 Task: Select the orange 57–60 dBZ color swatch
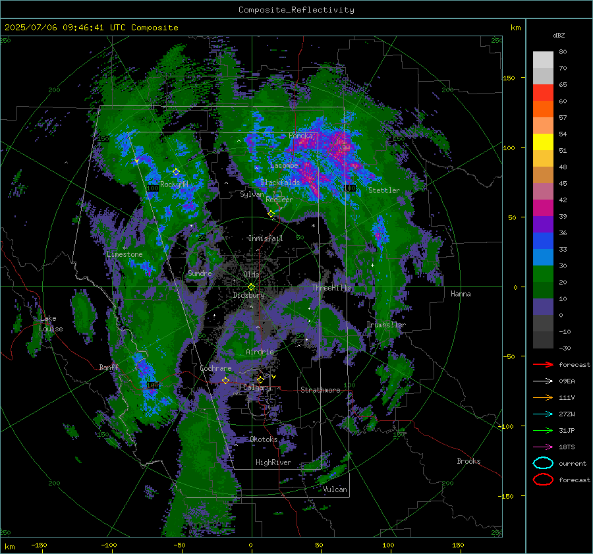pyautogui.click(x=543, y=109)
